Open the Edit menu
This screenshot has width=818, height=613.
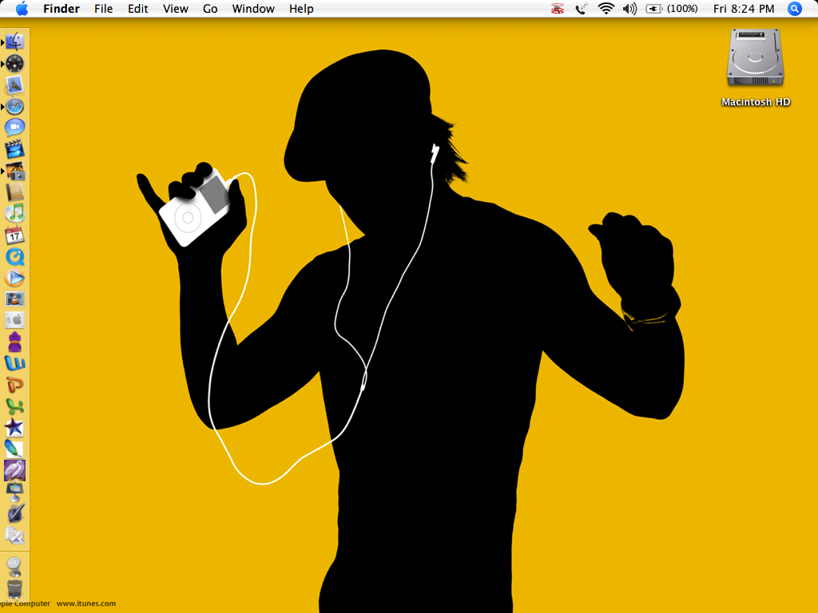click(x=137, y=9)
